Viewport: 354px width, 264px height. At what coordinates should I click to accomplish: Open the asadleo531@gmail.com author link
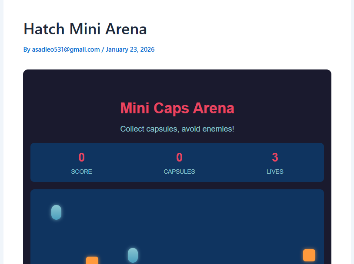click(x=66, y=49)
